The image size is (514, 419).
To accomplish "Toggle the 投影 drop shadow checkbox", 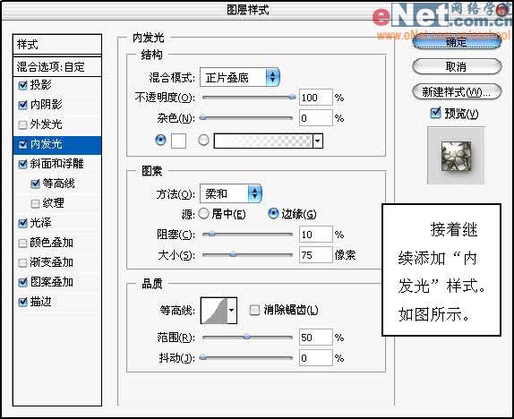I will pyautogui.click(x=22, y=85).
